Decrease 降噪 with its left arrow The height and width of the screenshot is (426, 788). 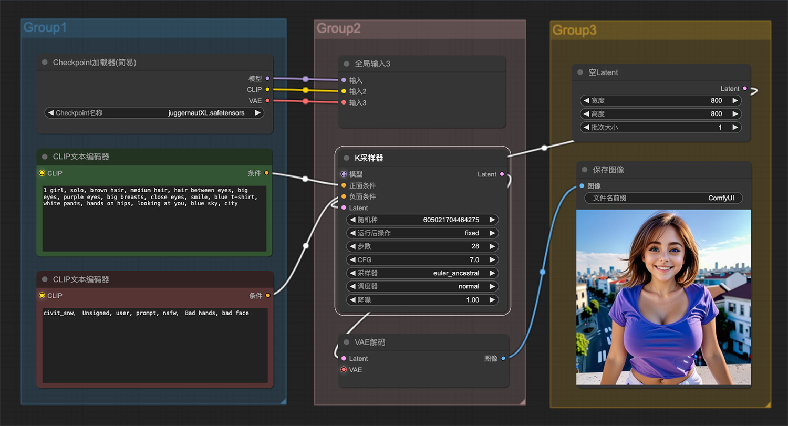coord(352,300)
